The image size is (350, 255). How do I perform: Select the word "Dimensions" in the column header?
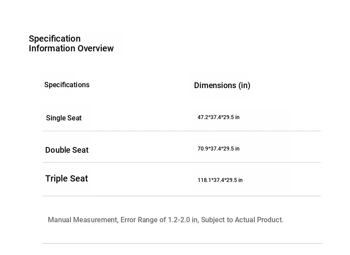pos(215,85)
